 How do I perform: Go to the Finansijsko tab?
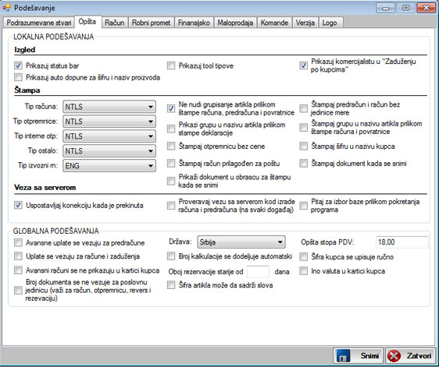coord(194,23)
